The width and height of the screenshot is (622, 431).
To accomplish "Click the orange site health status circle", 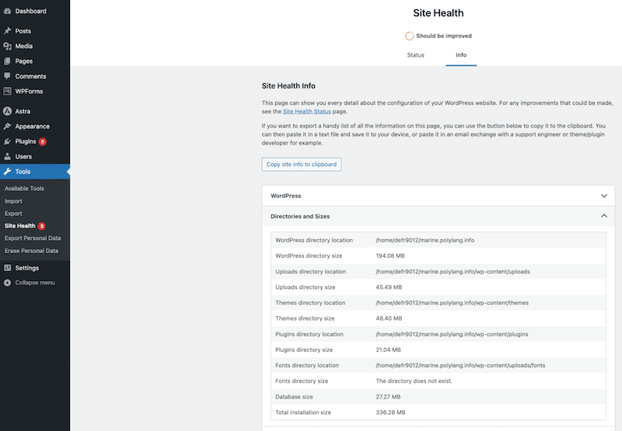I will tap(410, 36).
